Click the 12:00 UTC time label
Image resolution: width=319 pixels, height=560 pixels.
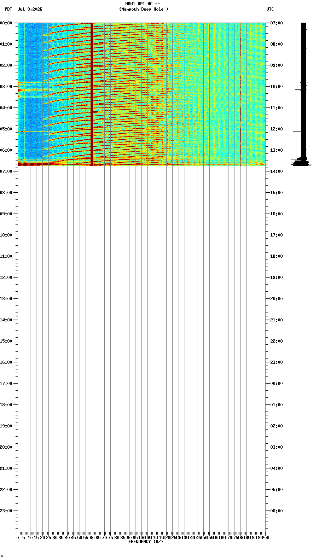276,129
